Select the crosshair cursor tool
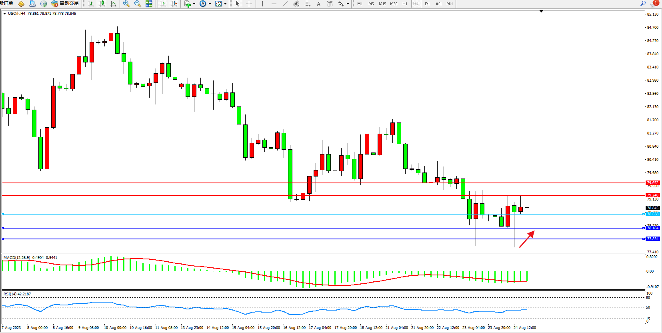Image resolution: width=662 pixels, height=333 pixels. click(x=249, y=4)
